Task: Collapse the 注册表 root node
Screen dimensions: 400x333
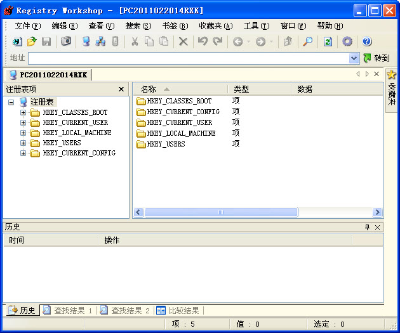Action: [x=11, y=102]
